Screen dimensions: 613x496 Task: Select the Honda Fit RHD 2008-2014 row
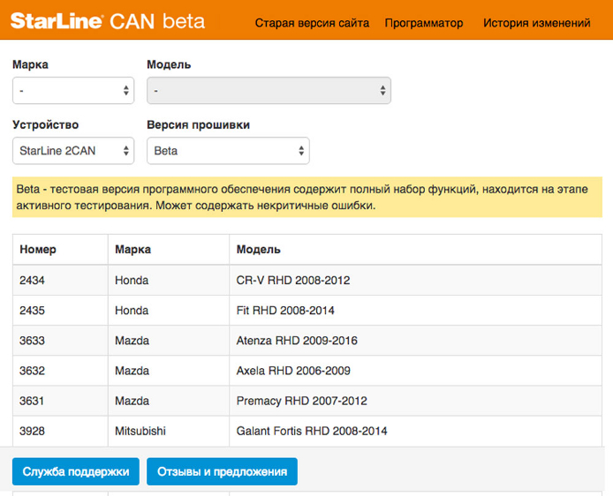point(307,311)
